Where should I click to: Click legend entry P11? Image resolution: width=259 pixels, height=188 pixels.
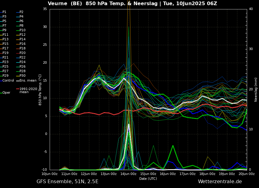click(x=4, y=35)
